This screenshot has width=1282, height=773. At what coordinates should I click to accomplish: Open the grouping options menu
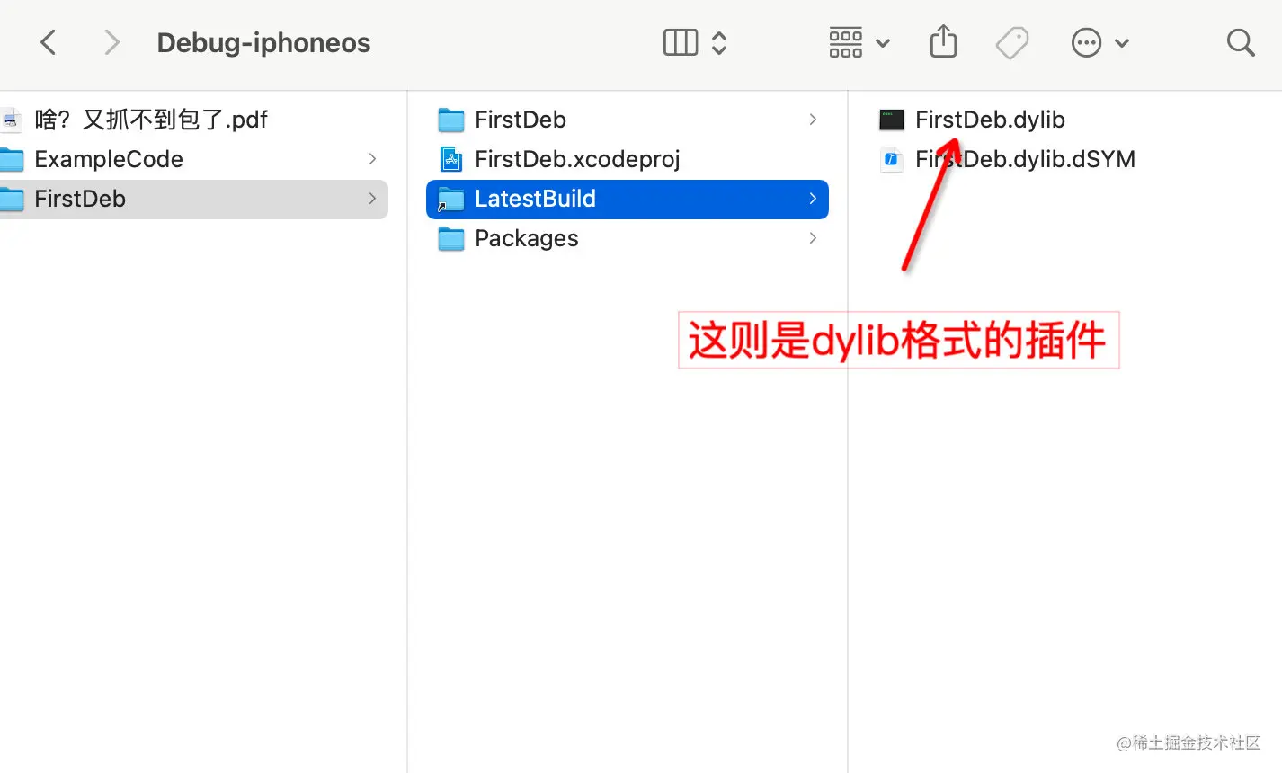click(x=859, y=42)
